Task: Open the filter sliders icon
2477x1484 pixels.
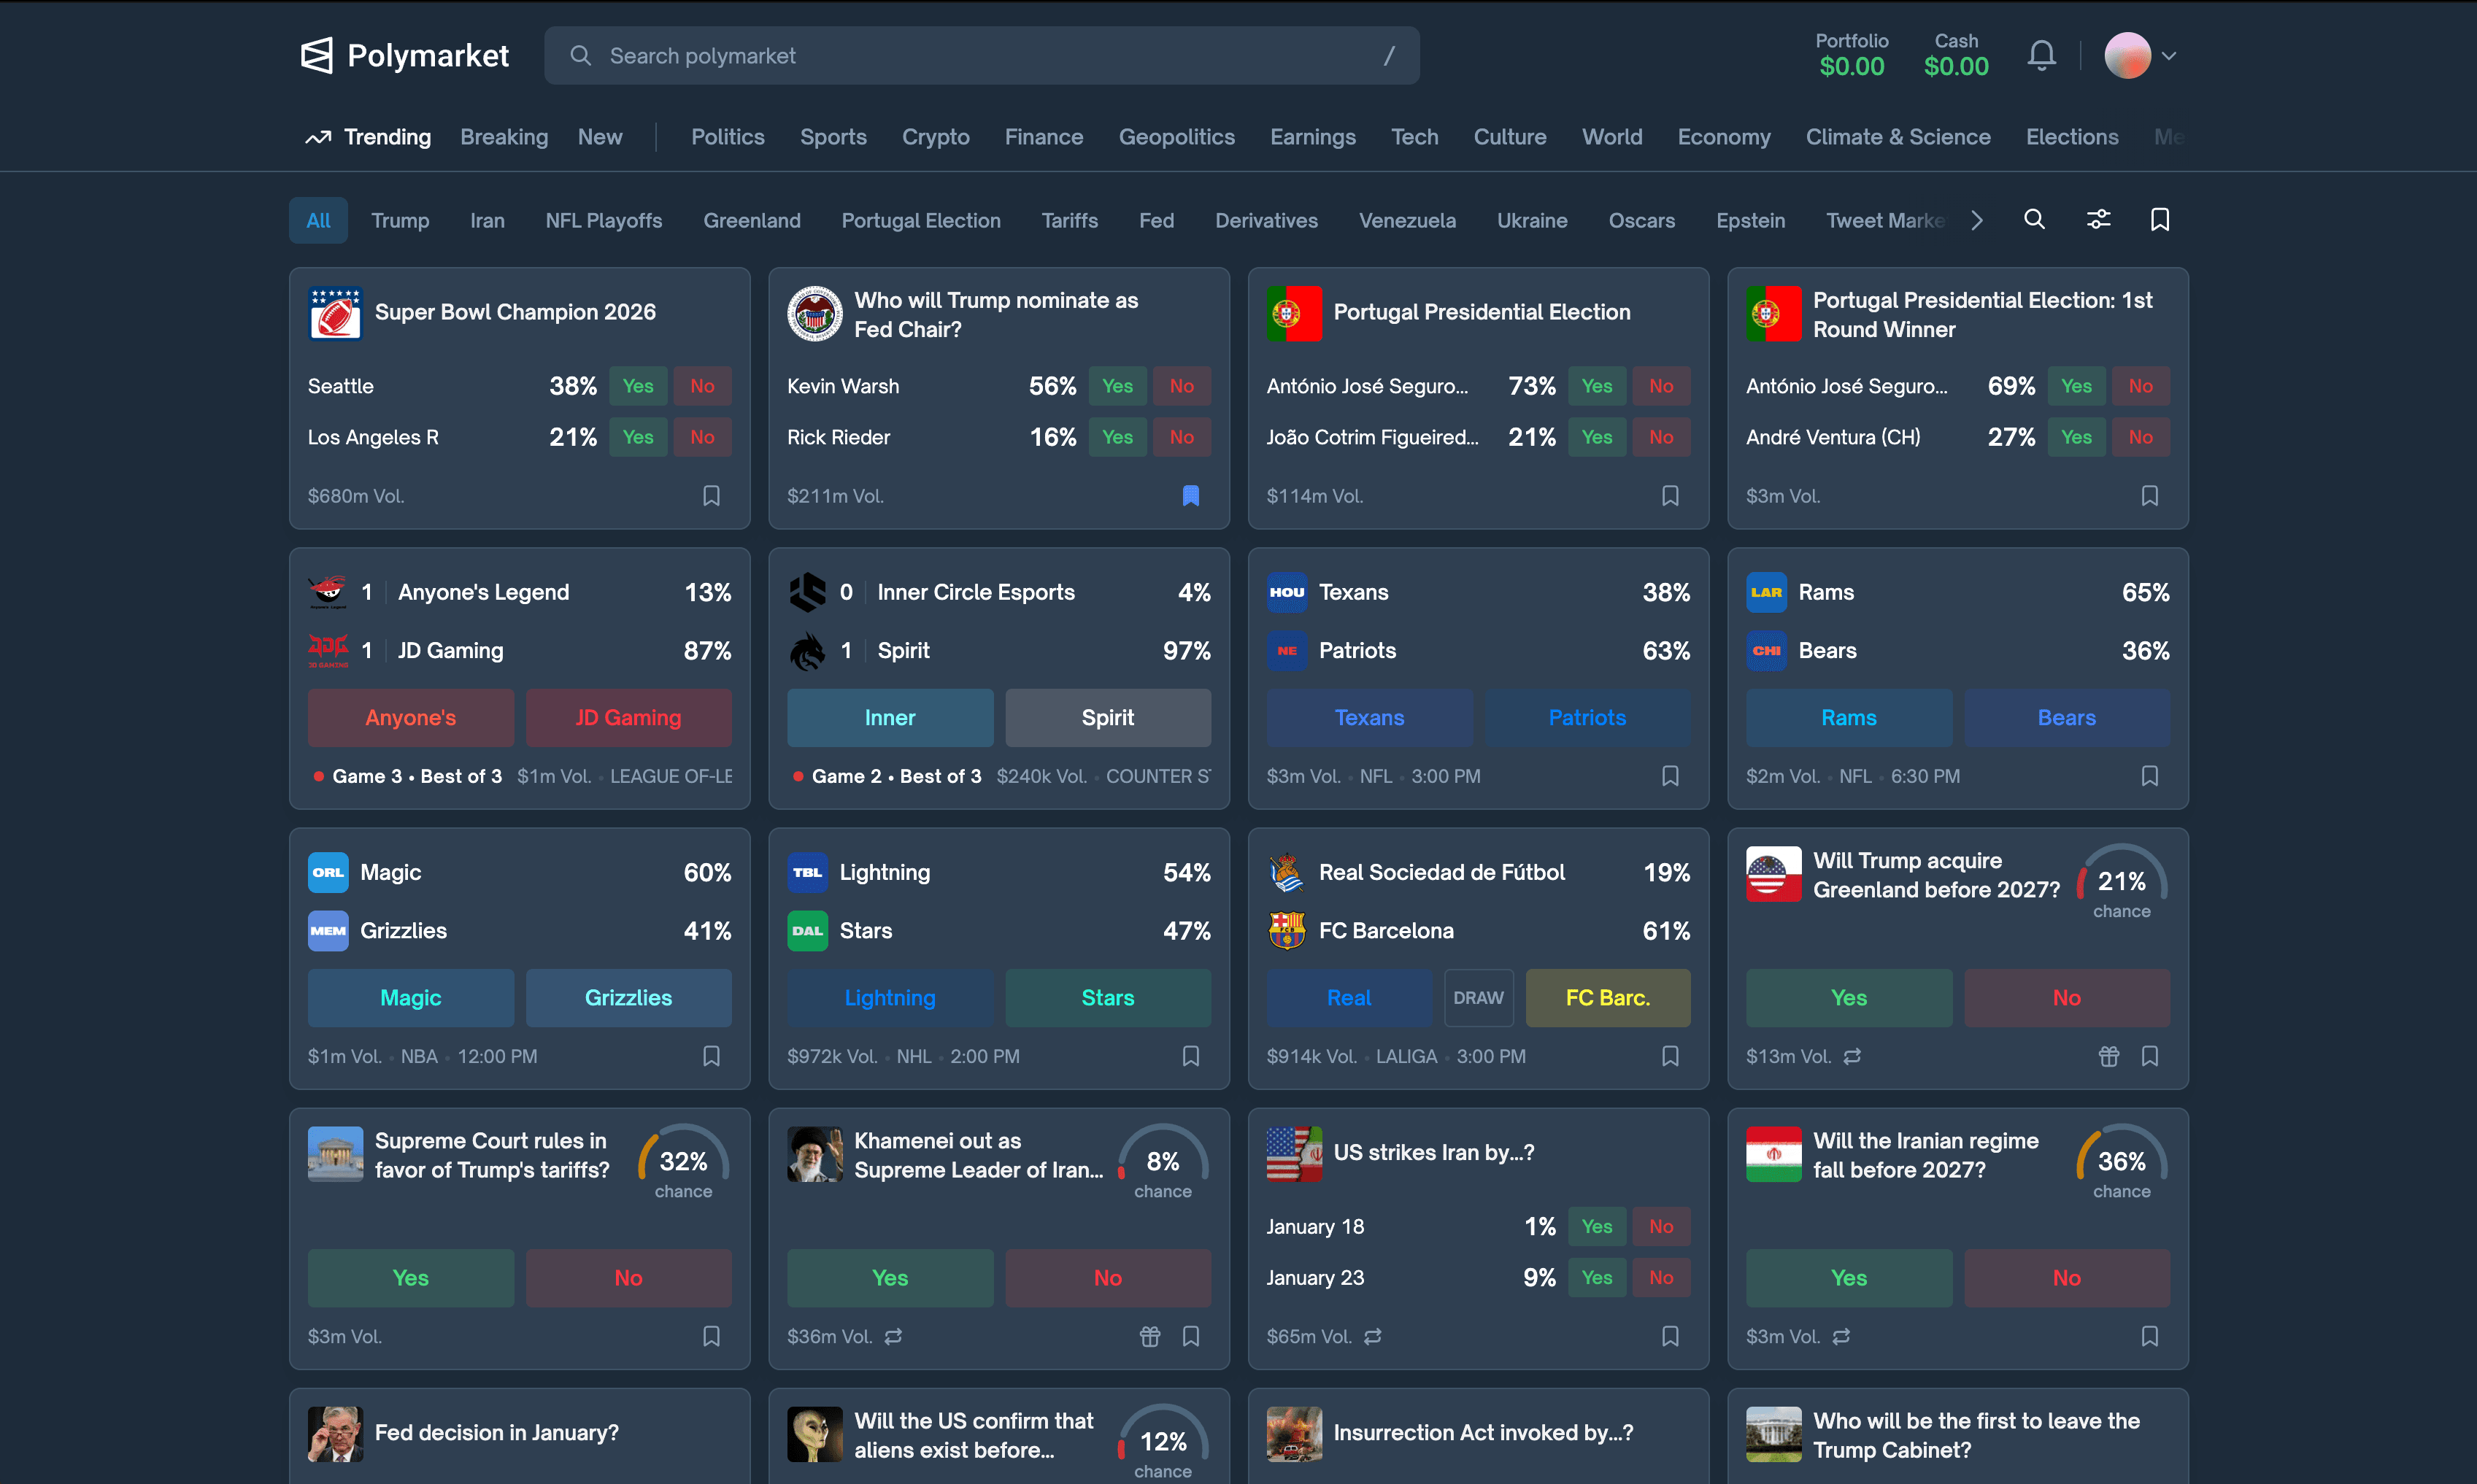Action: 2098,220
